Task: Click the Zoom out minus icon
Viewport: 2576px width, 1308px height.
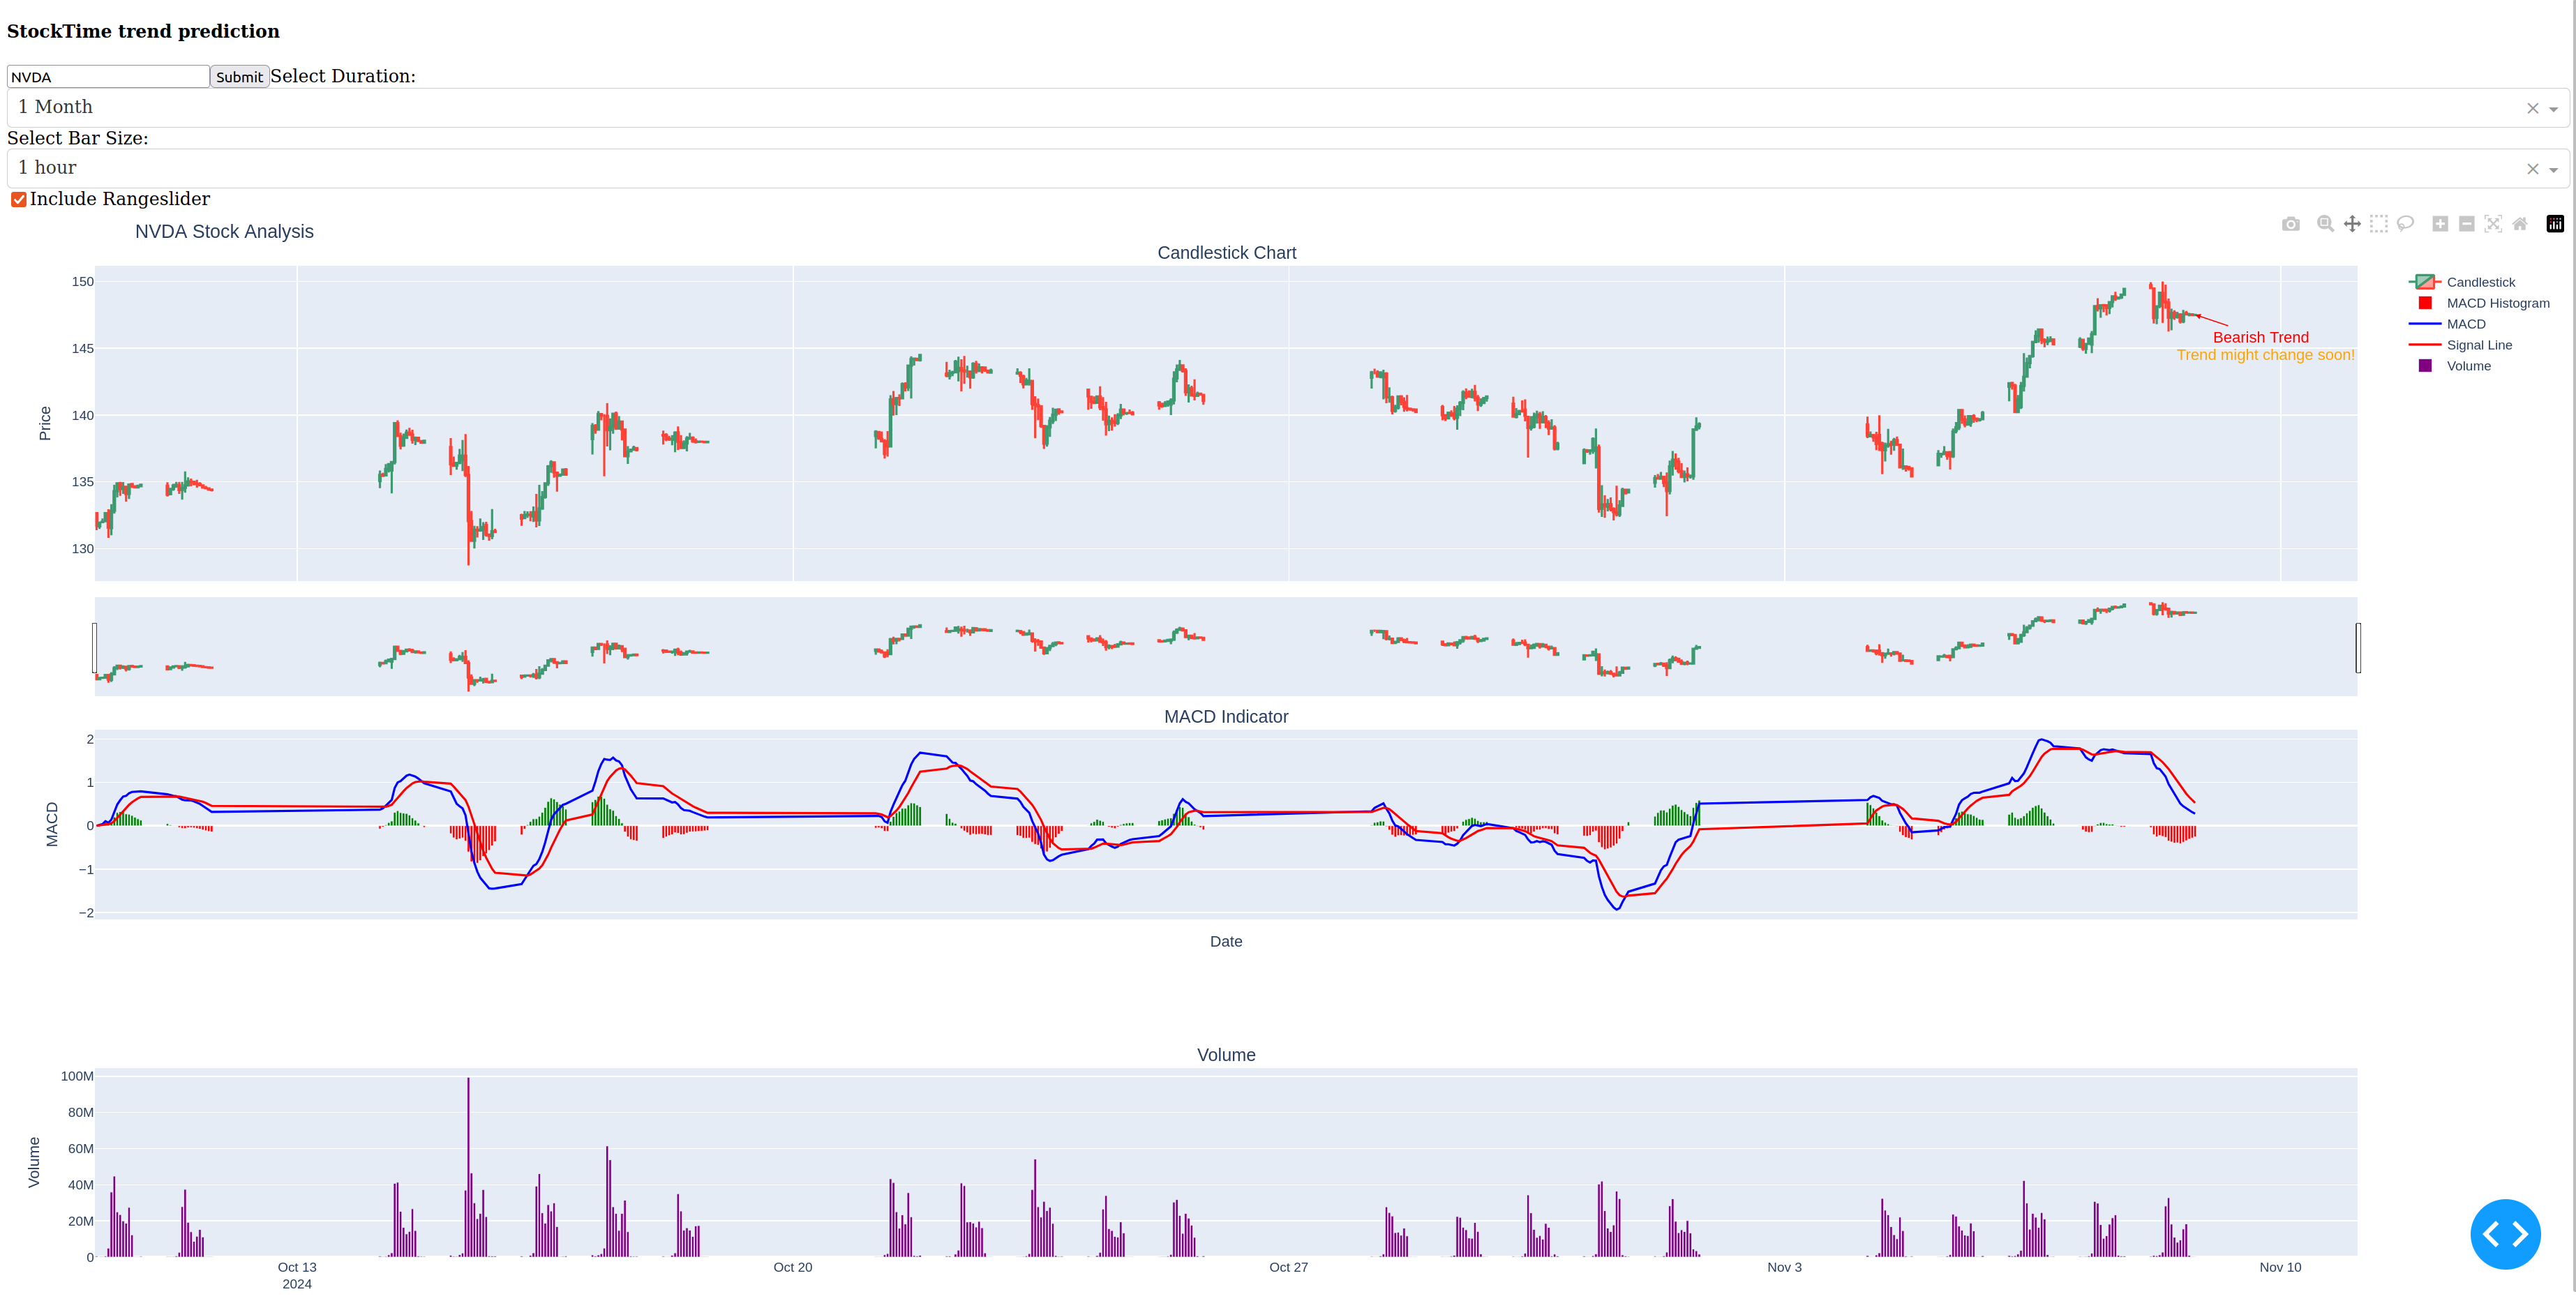Action: (x=2467, y=224)
